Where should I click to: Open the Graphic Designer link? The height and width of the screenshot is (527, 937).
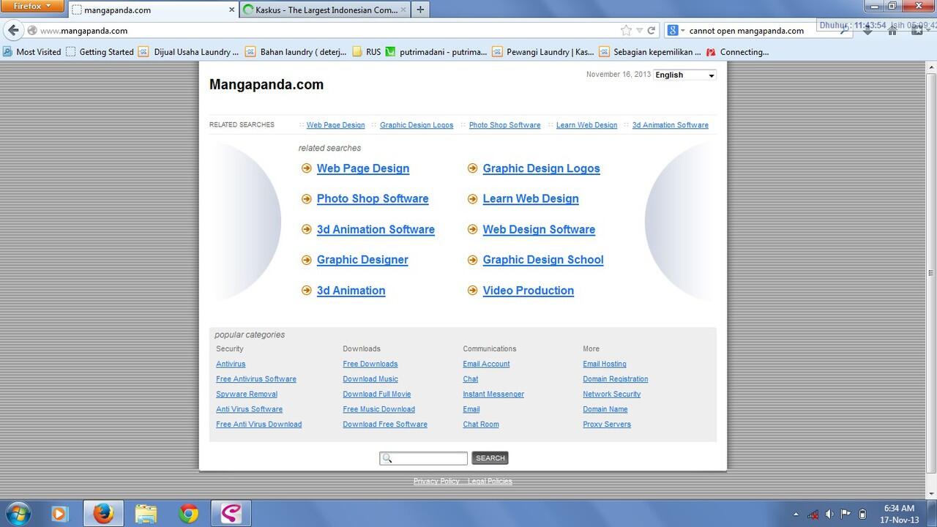(362, 260)
